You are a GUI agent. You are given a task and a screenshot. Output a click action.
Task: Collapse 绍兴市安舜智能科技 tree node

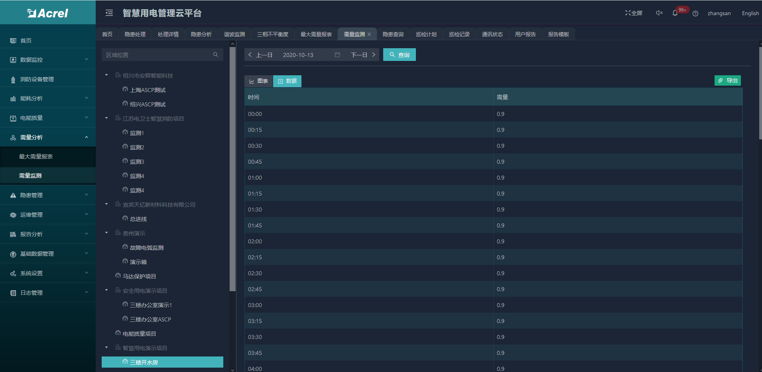coord(106,75)
